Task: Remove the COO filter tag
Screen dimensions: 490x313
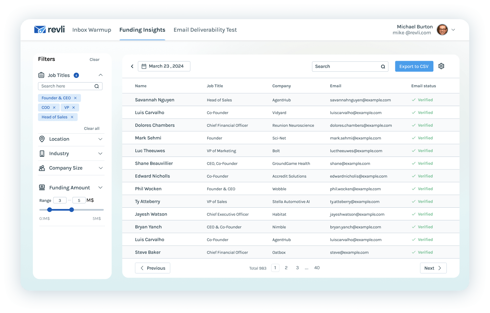Action: (x=54, y=108)
